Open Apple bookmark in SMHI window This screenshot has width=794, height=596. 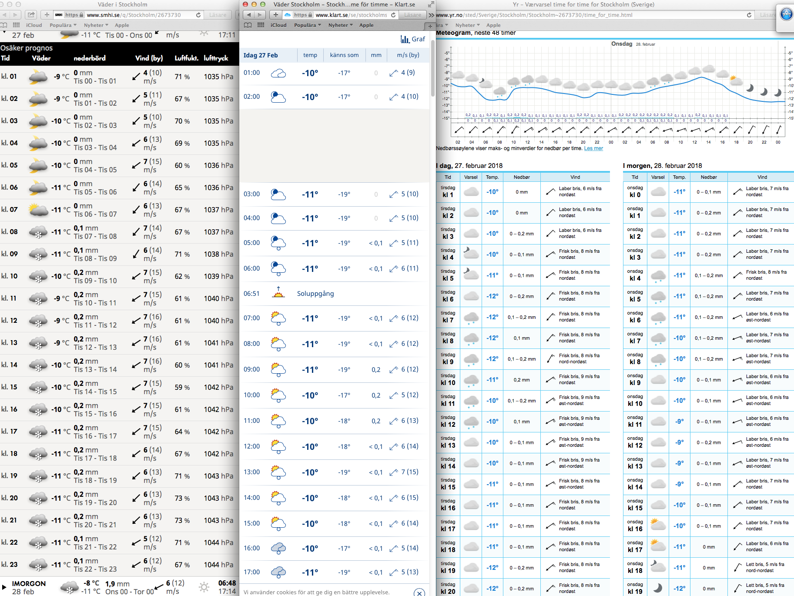[122, 25]
